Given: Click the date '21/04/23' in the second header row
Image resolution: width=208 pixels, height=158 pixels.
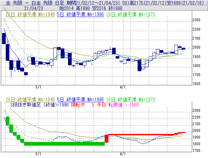Looking at the screenshot, I should point(34,8).
